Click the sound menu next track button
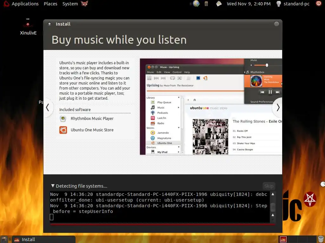 click(277, 92)
